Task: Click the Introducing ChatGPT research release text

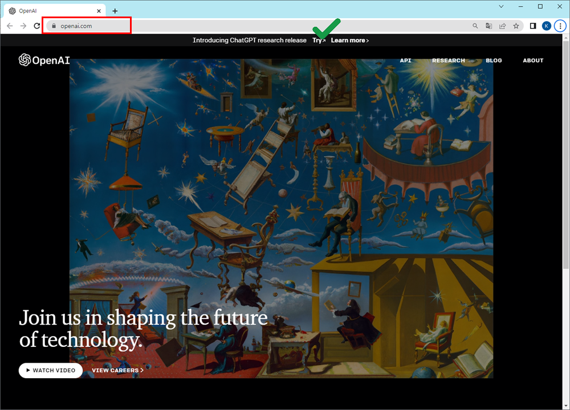Action: (x=250, y=40)
